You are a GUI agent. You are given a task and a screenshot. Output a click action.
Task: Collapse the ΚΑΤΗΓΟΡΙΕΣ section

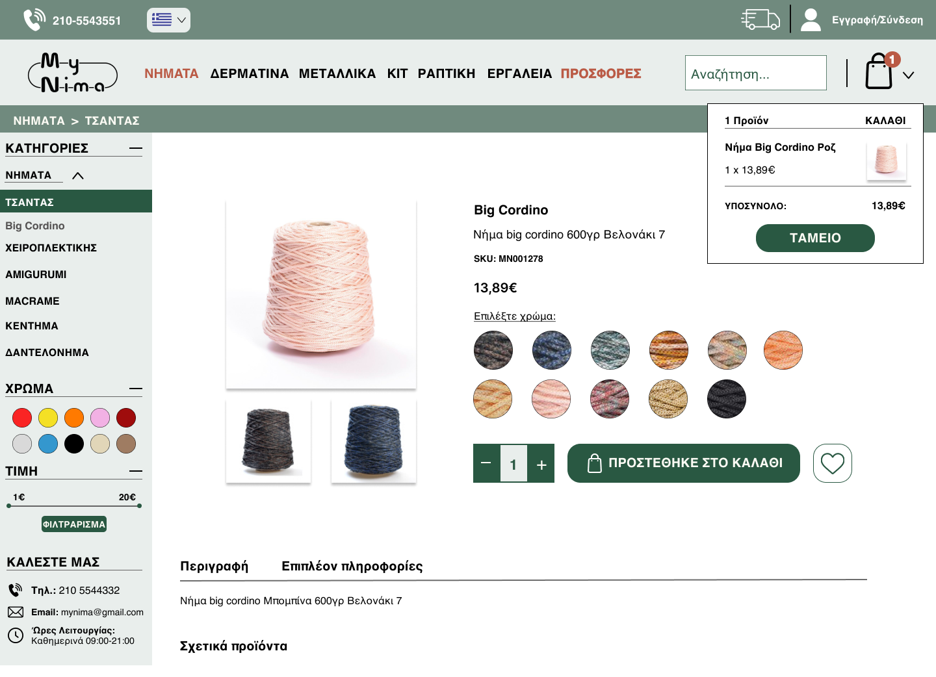point(135,149)
